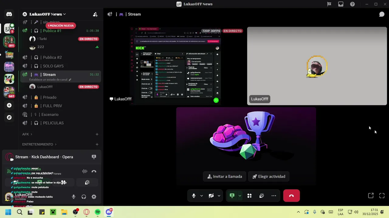389x218 pixels.
Task: Toggle green screen share button in call bar
Action: [x=232, y=196]
